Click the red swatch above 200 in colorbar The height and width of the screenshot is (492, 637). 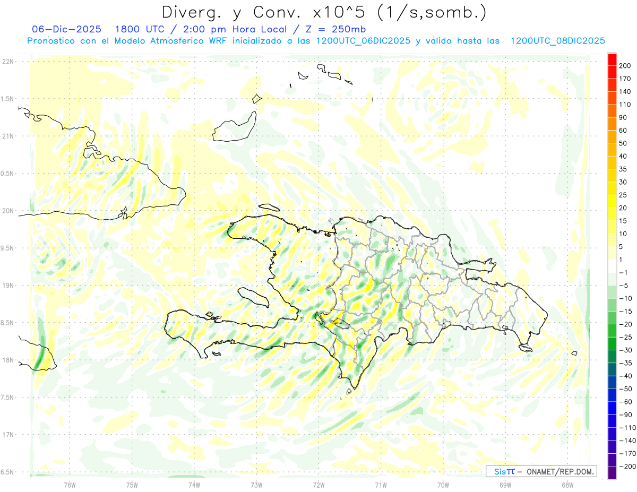612,59
